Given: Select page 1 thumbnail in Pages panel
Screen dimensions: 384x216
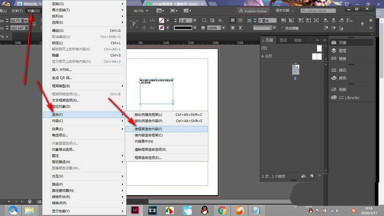Looking at the screenshot, I should pyautogui.click(x=296, y=69).
